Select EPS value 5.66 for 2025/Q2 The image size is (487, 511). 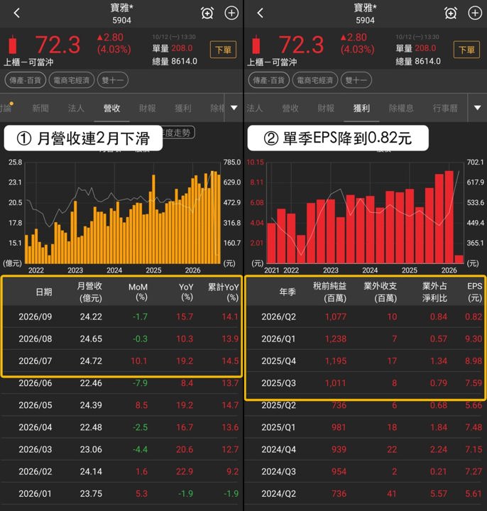click(x=474, y=405)
